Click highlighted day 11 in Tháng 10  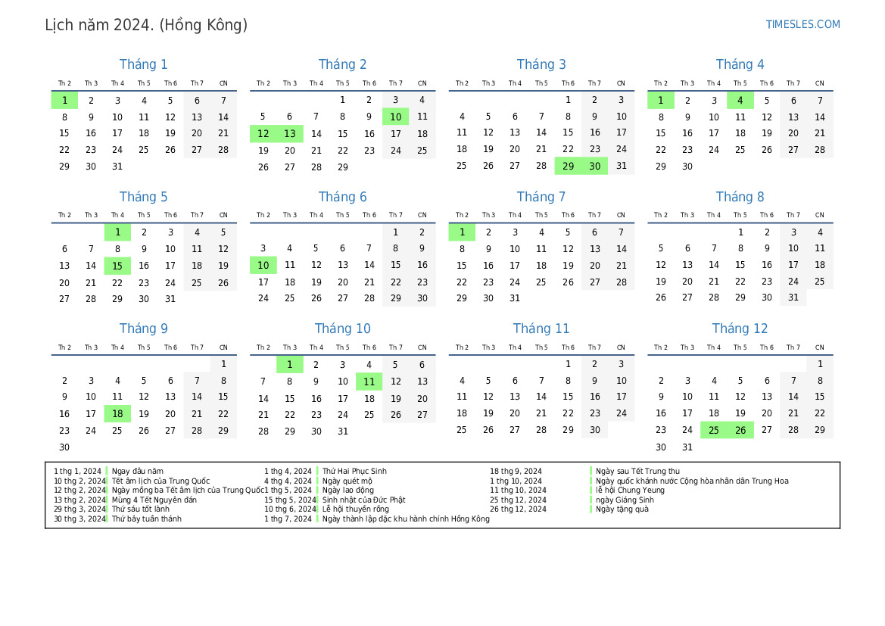coord(369,382)
